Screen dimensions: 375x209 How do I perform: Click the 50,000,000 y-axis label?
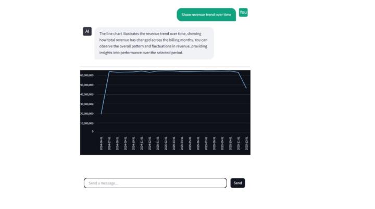point(87,85)
